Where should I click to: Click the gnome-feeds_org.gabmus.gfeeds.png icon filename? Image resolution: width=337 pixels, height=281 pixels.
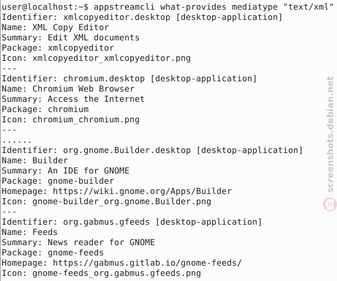click(117, 273)
